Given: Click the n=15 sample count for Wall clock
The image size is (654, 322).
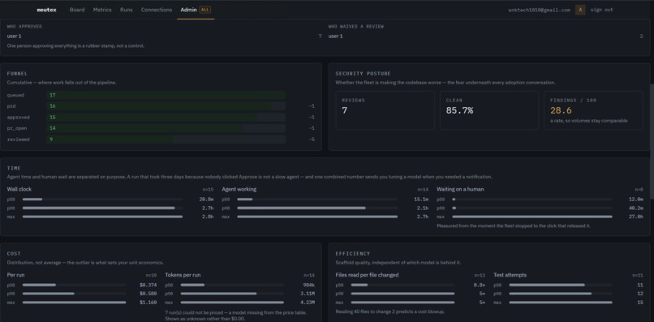Looking at the screenshot, I should [x=209, y=190].
